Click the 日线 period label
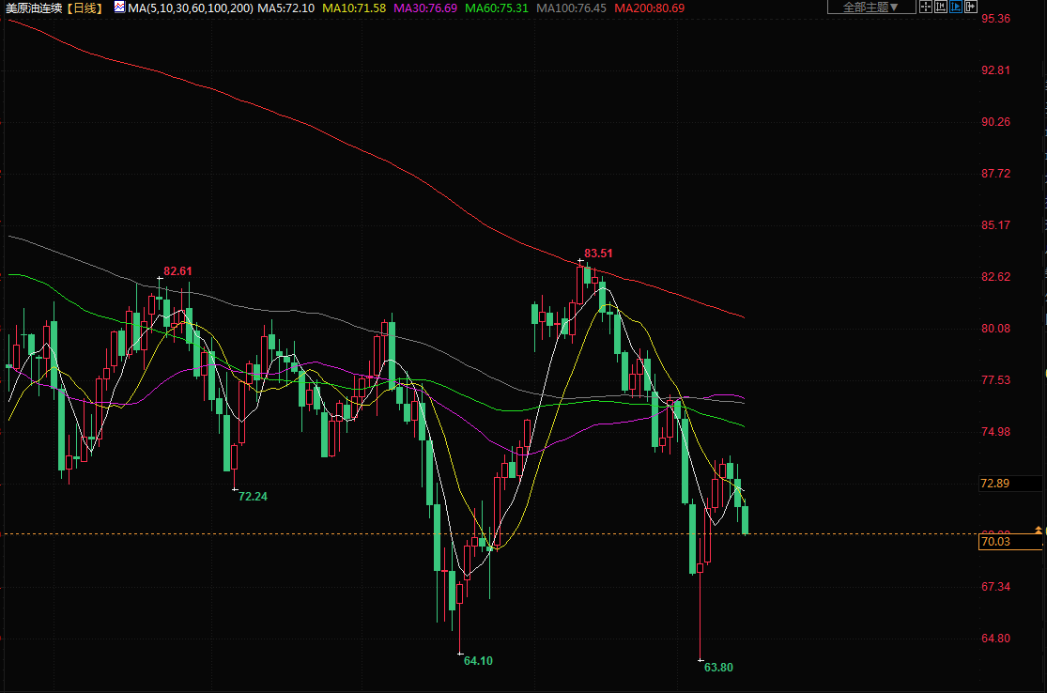The image size is (1047, 693). tap(87, 8)
